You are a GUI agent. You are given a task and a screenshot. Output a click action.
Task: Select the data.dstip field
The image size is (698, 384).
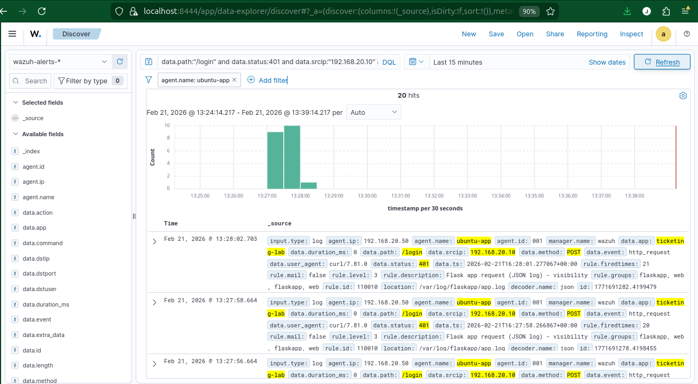[36, 258]
